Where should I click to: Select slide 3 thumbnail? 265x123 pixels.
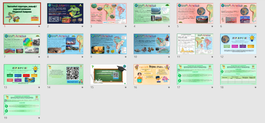coord(109,13)
